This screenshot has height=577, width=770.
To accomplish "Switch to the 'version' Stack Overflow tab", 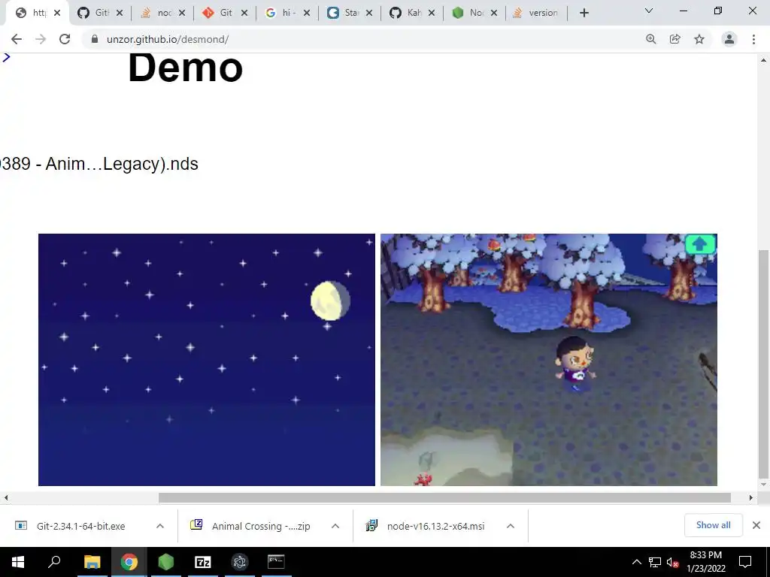I will point(535,13).
